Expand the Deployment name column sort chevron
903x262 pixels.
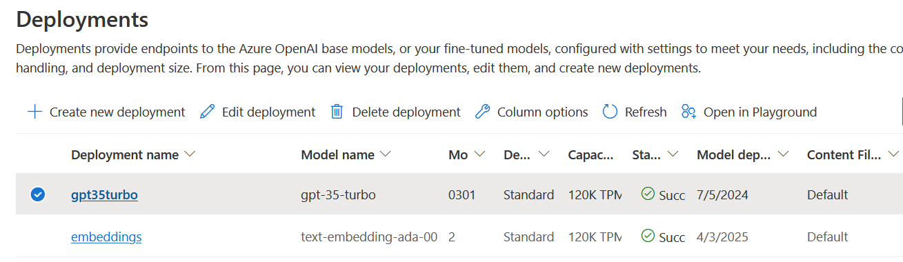190,154
